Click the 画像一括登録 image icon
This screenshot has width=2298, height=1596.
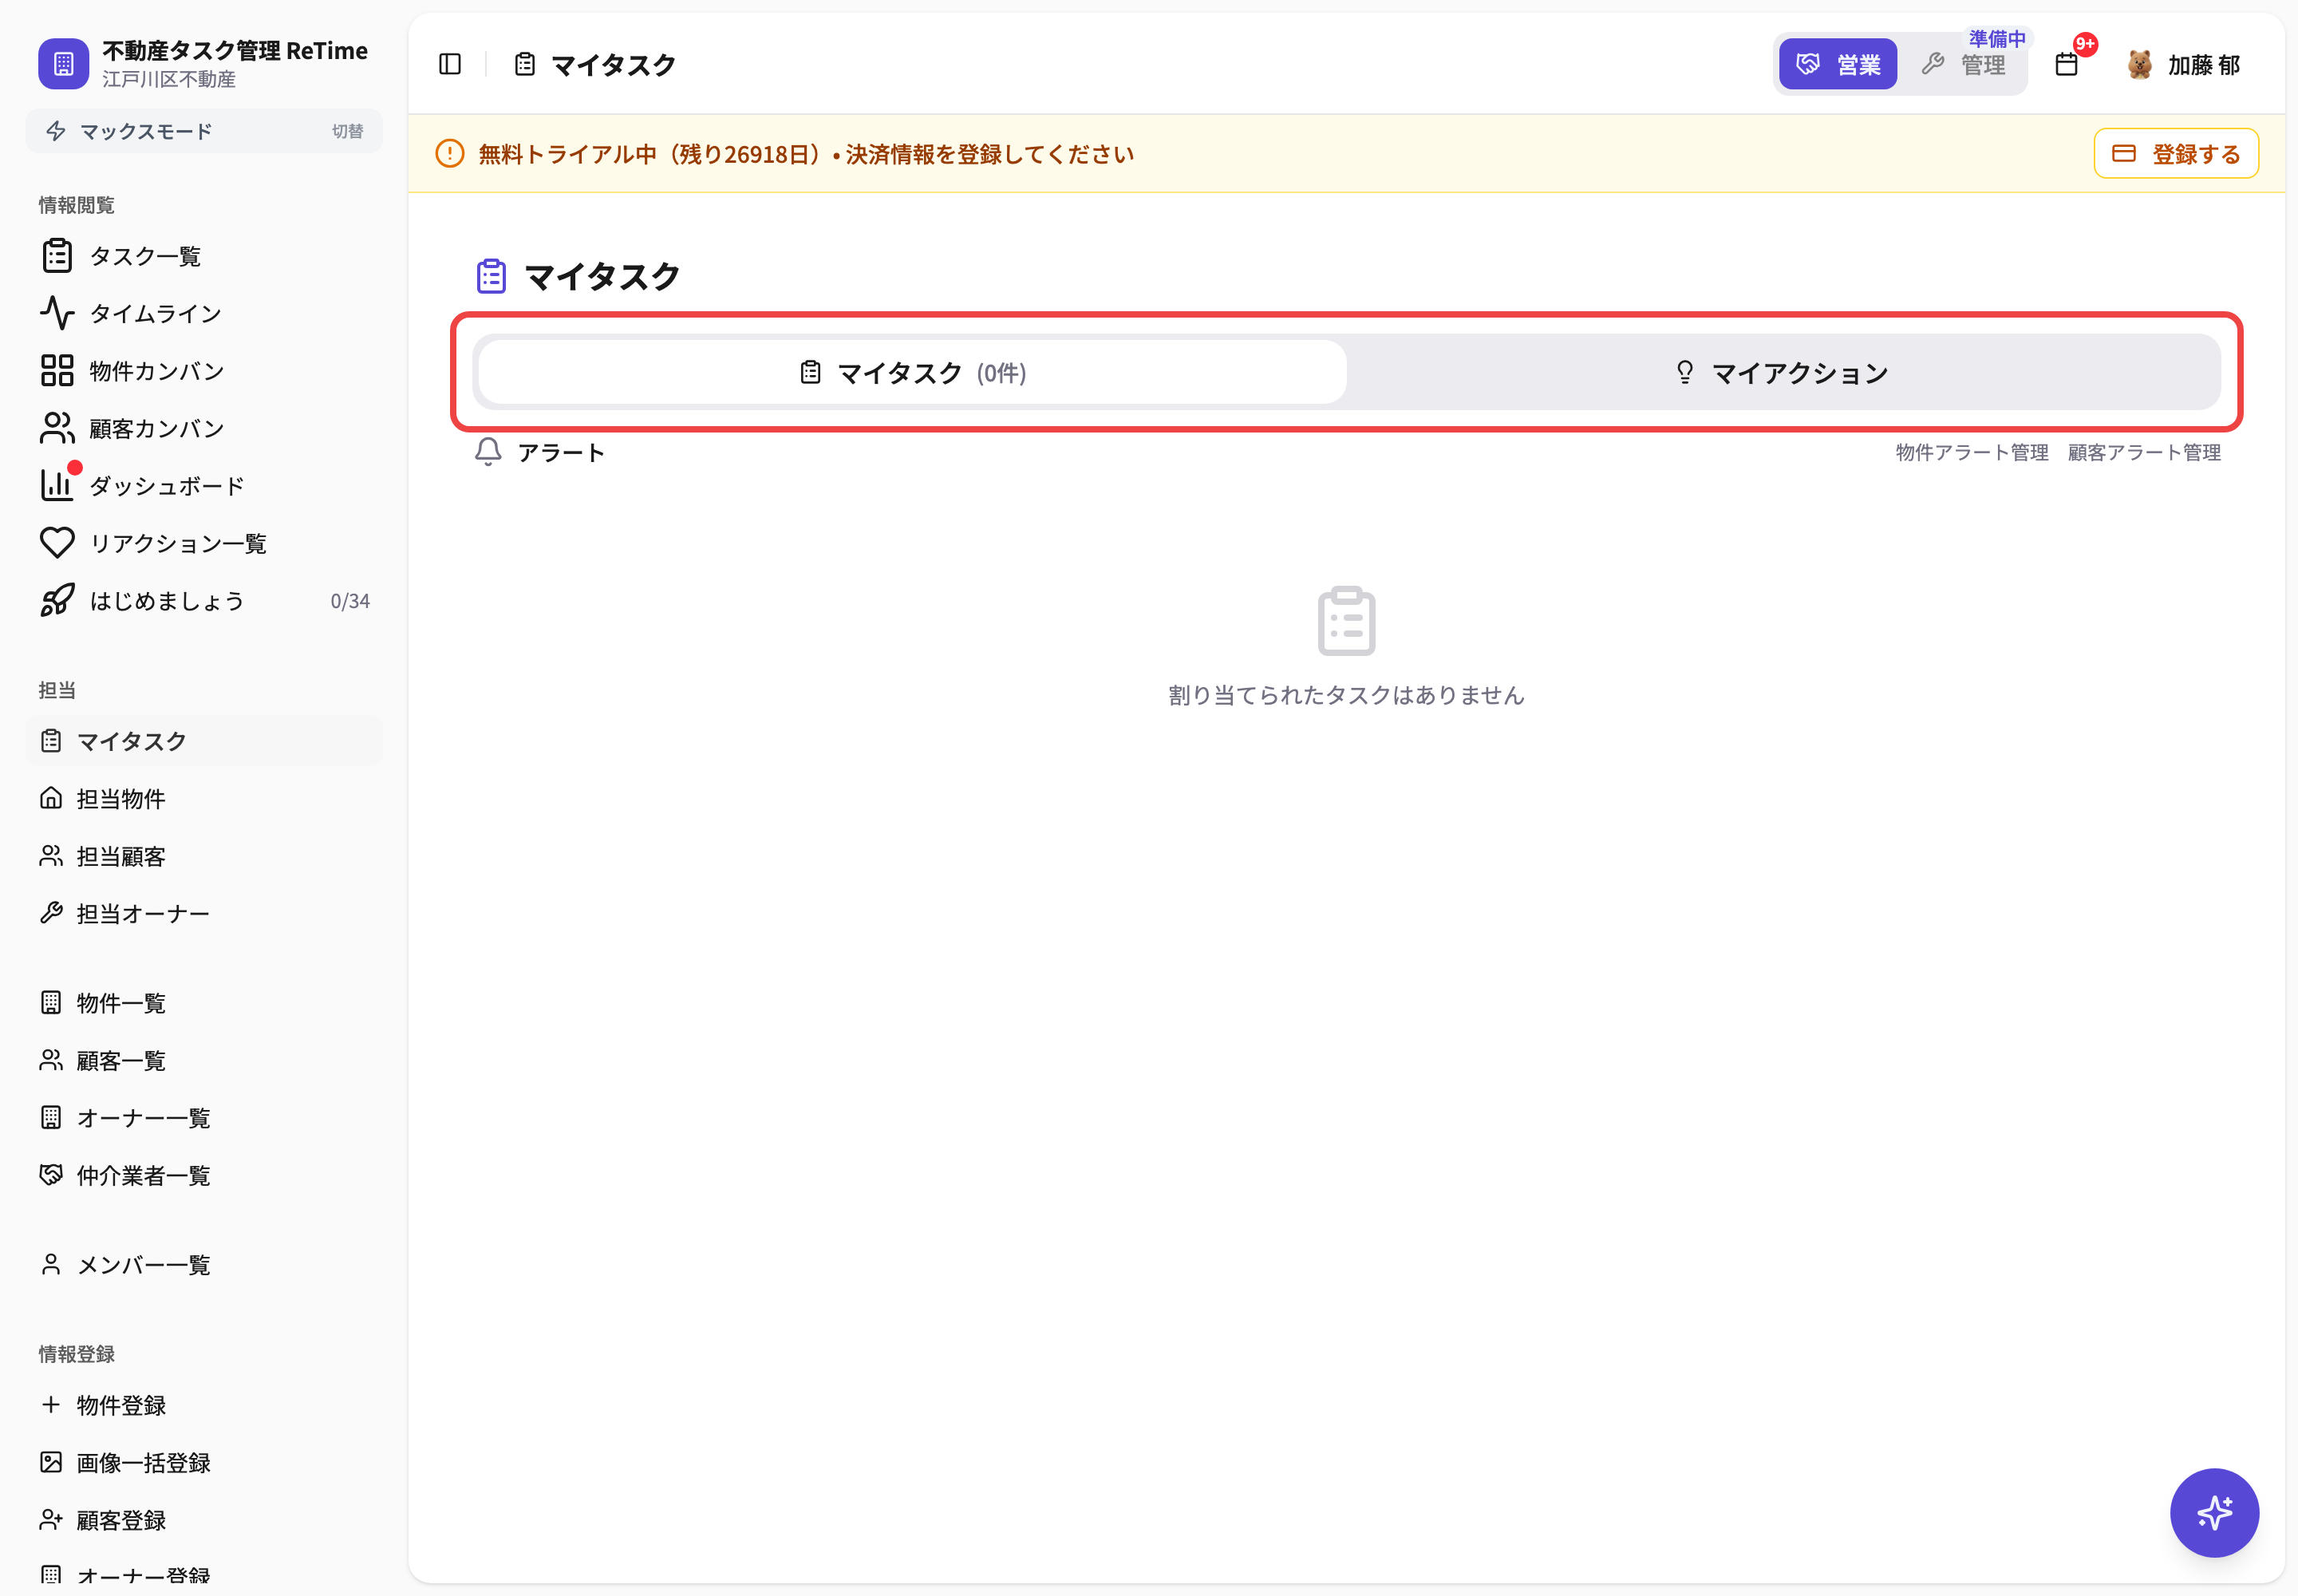pyautogui.click(x=51, y=1462)
